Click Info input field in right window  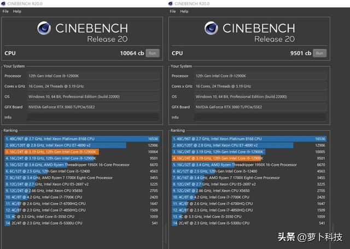(260, 117)
